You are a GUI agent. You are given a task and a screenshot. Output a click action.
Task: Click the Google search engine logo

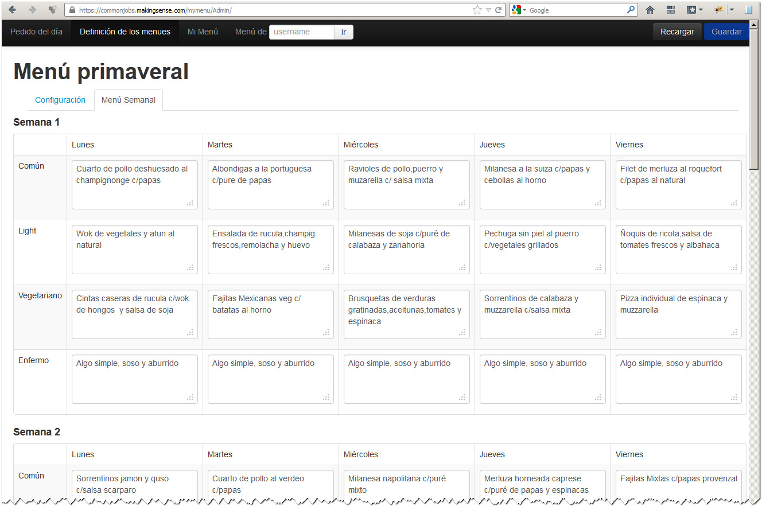click(516, 10)
